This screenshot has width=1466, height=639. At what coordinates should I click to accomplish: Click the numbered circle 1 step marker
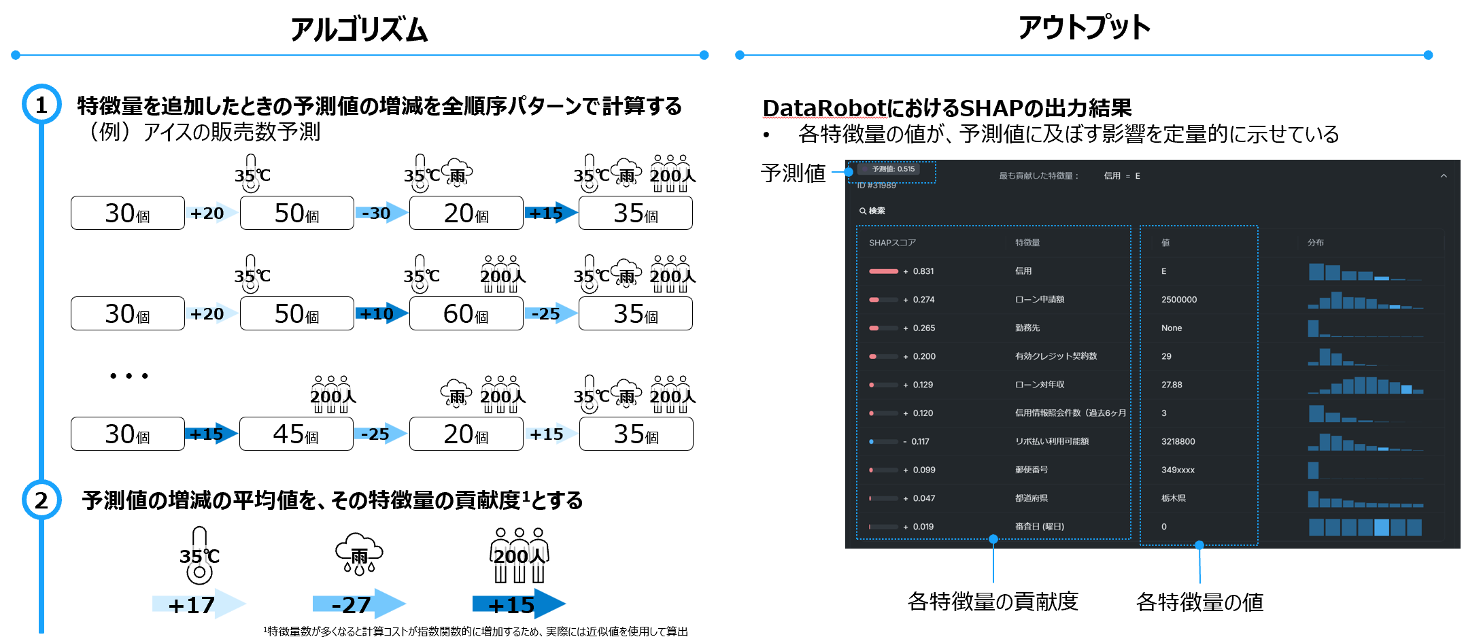click(41, 104)
